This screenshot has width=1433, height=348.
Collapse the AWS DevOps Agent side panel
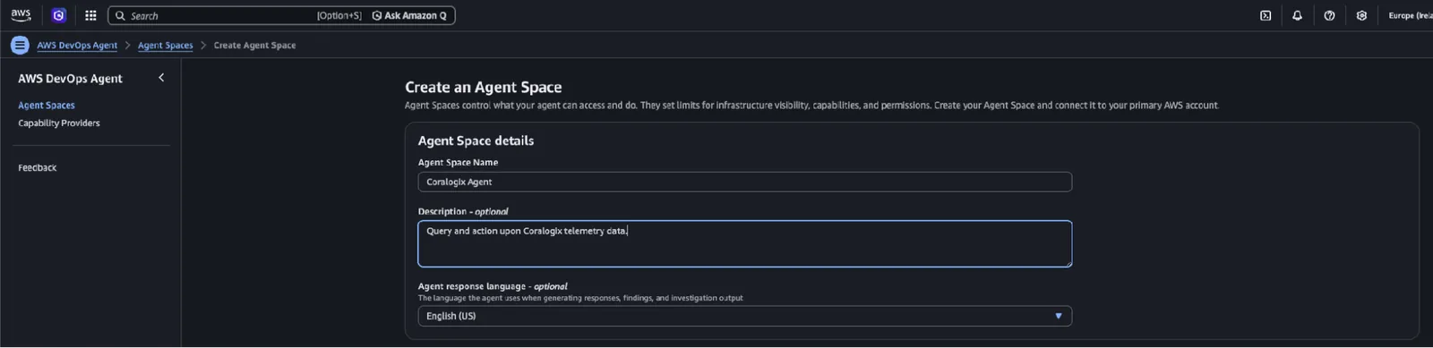pos(161,78)
